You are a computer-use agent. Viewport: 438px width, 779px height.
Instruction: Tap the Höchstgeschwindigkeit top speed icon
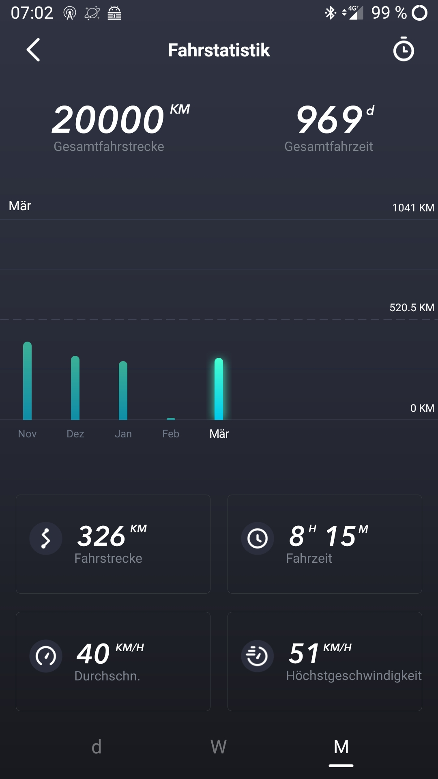(258, 656)
